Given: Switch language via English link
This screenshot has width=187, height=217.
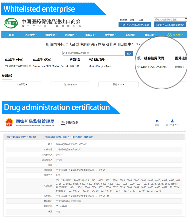Looking at the screenshot, I should tap(124, 20).
